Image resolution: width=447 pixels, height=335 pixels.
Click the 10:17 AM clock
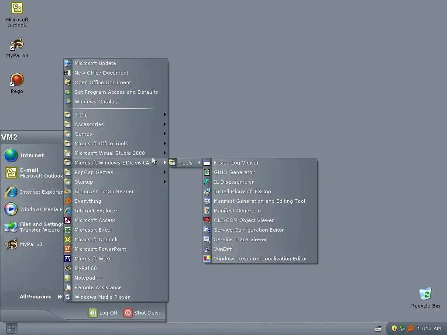tap(429, 328)
